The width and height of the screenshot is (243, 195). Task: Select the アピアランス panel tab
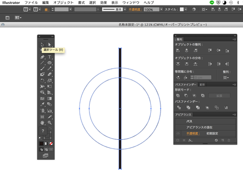183,114
